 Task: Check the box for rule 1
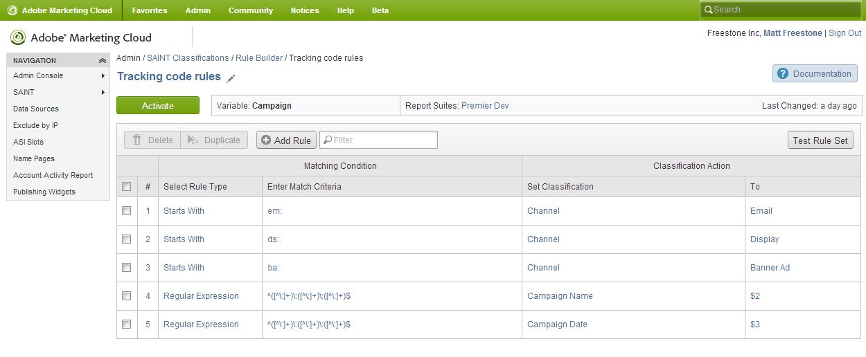coord(127,211)
